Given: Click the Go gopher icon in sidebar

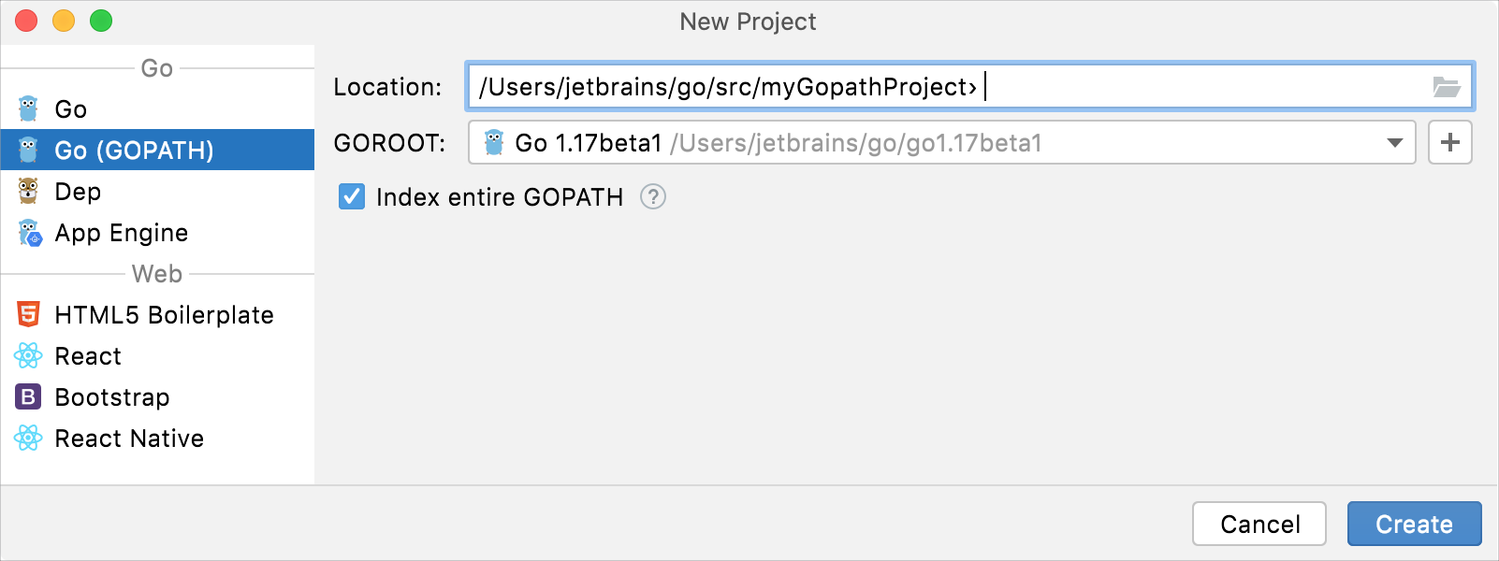Looking at the screenshot, I should 28,109.
